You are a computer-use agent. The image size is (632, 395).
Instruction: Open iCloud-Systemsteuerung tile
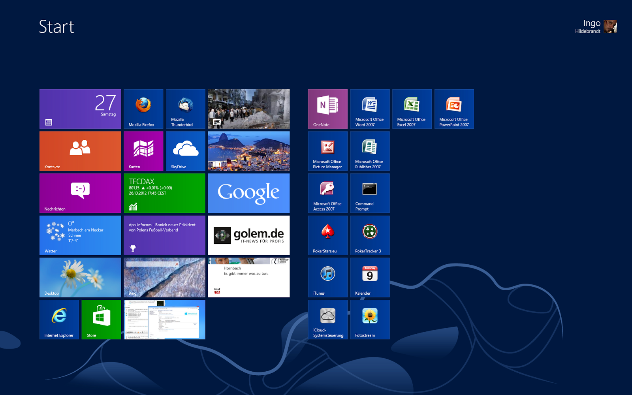tap(328, 320)
